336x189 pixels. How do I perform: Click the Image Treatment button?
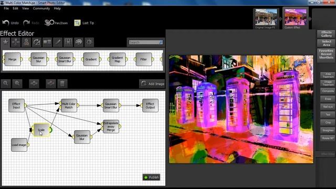coord(328,83)
